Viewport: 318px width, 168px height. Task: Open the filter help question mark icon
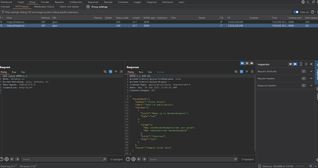pos(313,12)
